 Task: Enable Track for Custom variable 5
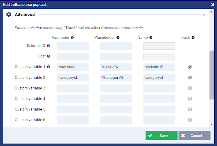click(x=190, y=109)
